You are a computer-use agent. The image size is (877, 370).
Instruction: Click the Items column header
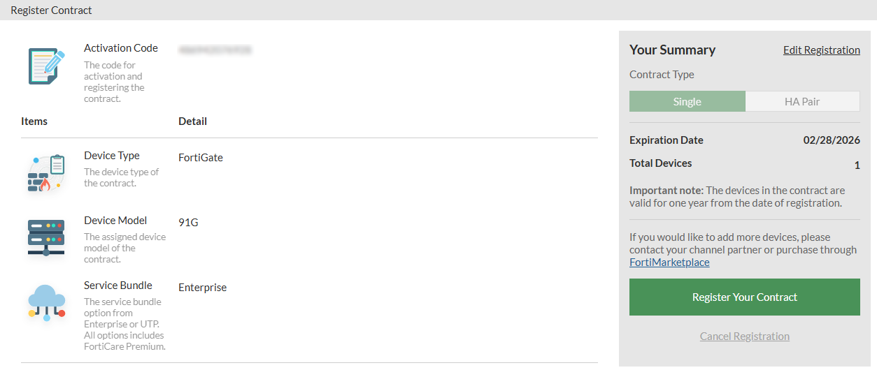34,121
